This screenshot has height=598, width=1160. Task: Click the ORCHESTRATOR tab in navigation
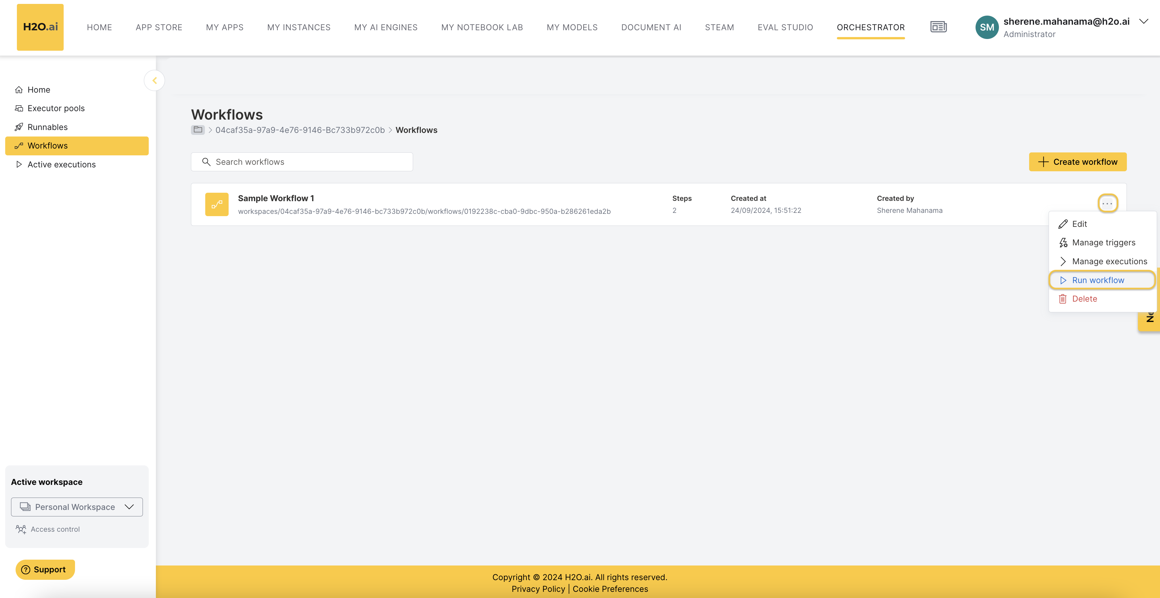coord(871,27)
